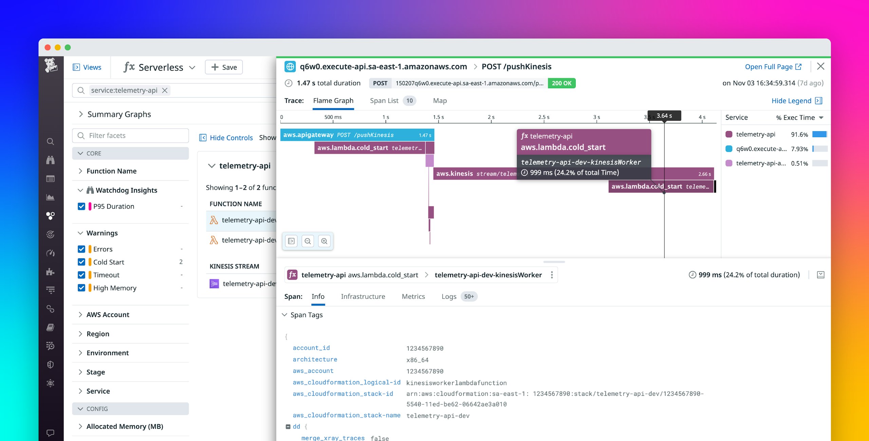The height and width of the screenshot is (441, 869).
Task: Click the Save view button
Action: click(x=223, y=67)
